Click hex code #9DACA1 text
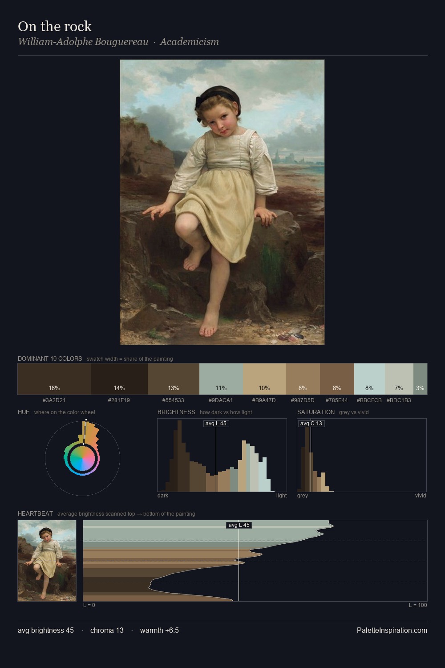This screenshot has height=668, width=445. [221, 400]
